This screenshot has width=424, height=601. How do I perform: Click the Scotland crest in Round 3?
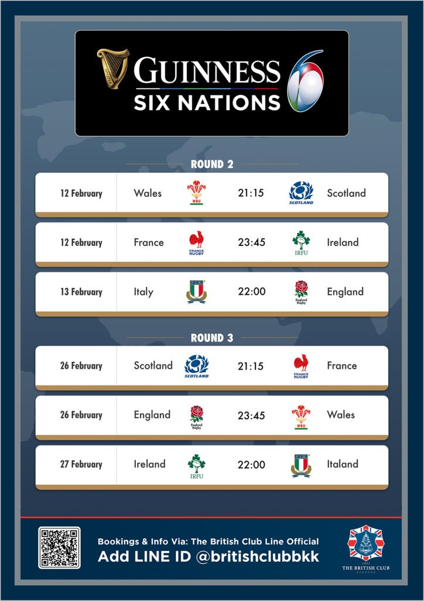click(197, 366)
